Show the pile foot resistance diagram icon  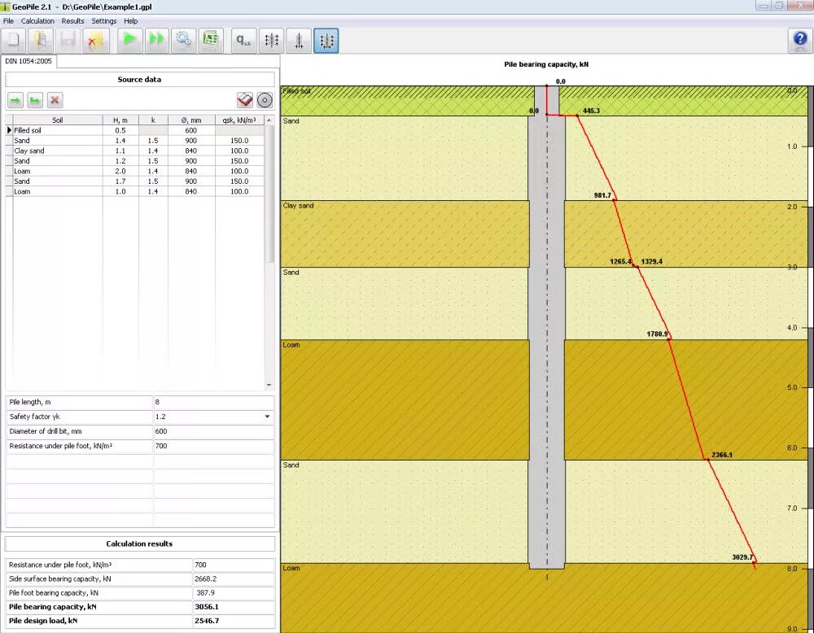click(299, 41)
